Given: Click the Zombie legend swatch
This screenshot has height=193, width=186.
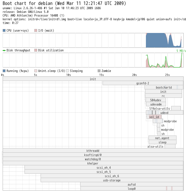Looking at the screenshot, I should click(x=99, y=71).
